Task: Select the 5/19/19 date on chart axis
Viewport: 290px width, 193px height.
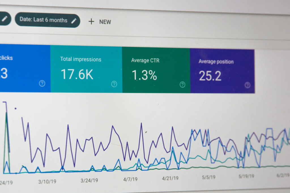Action: click(x=246, y=176)
